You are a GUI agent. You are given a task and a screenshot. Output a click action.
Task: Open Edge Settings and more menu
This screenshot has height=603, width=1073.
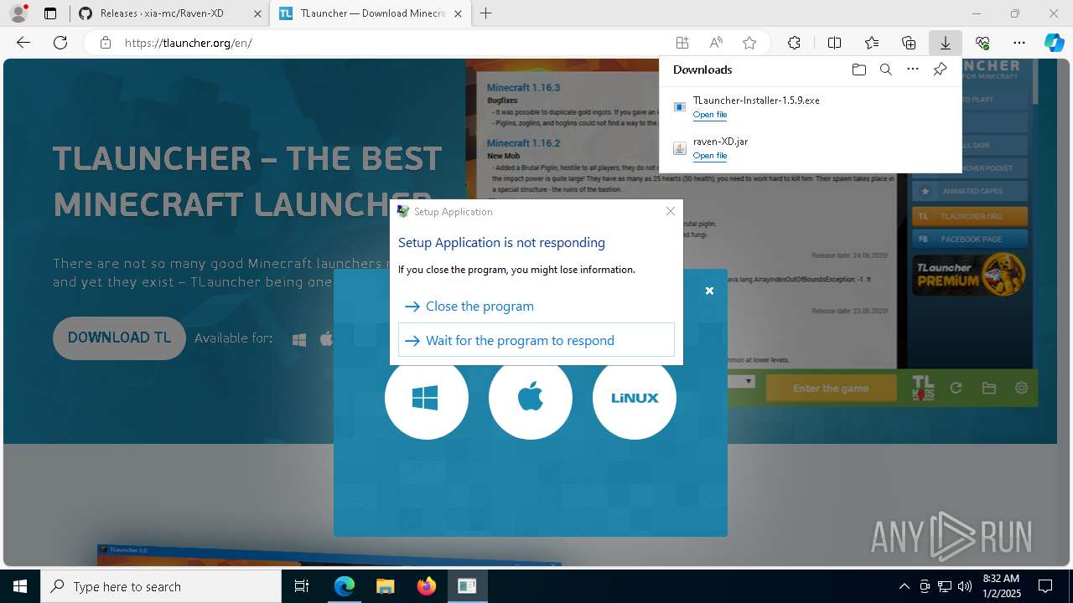(1019, 43)
